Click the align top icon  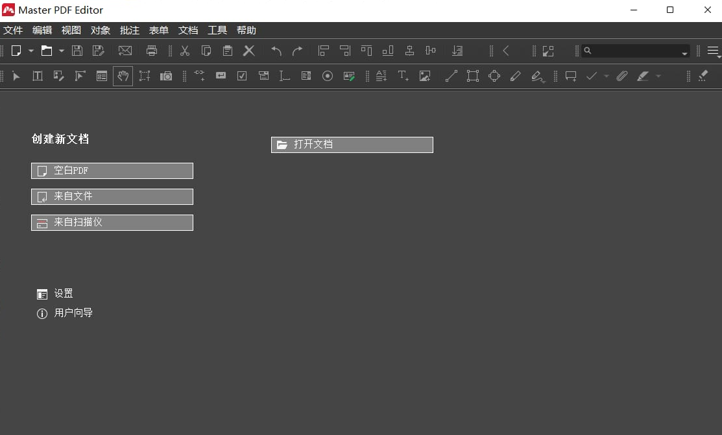(367, 51)
